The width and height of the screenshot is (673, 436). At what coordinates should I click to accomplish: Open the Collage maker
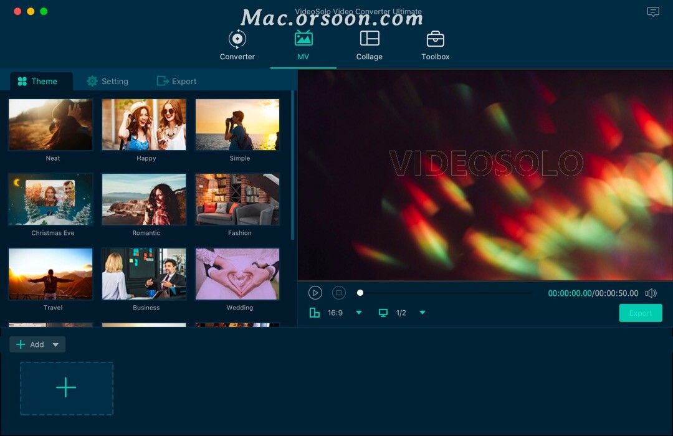[369, 44]
